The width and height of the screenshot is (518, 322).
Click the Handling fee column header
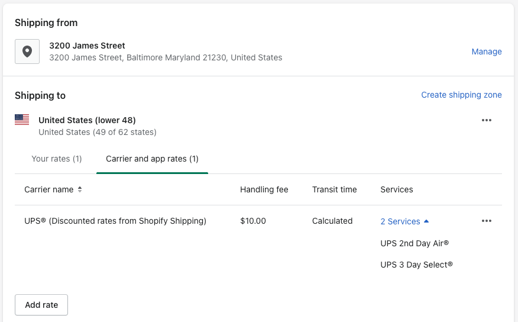point(264,190)
